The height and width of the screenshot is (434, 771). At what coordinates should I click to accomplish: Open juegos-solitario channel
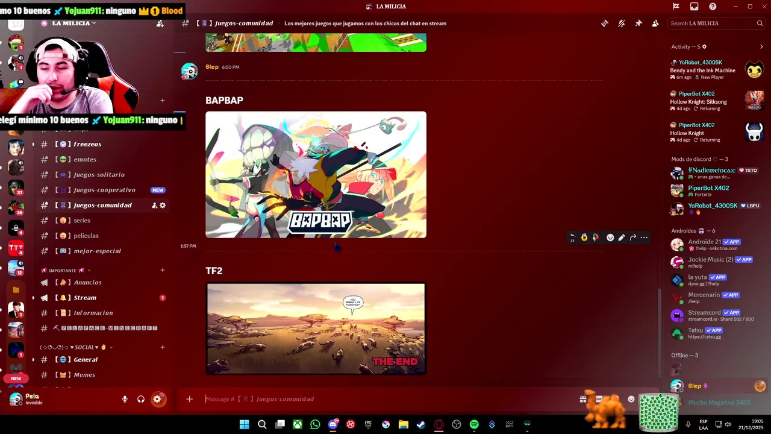click(x=102, y=175)
